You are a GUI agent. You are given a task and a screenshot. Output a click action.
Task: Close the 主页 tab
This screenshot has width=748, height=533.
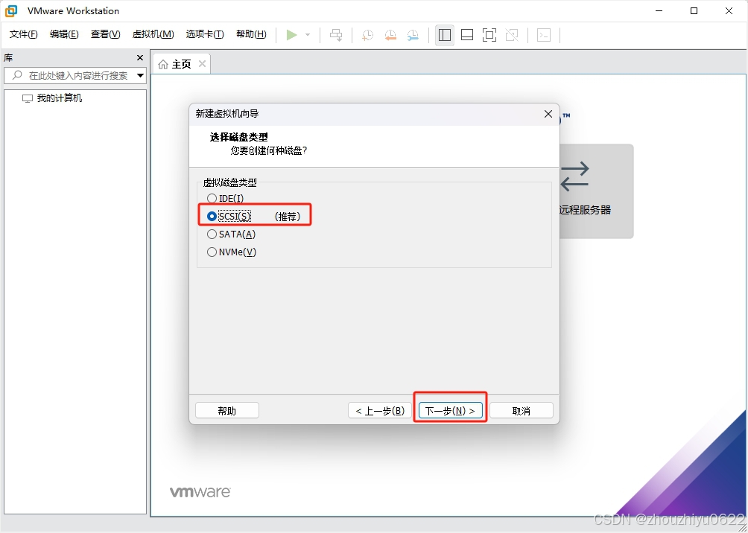point(202,63)
